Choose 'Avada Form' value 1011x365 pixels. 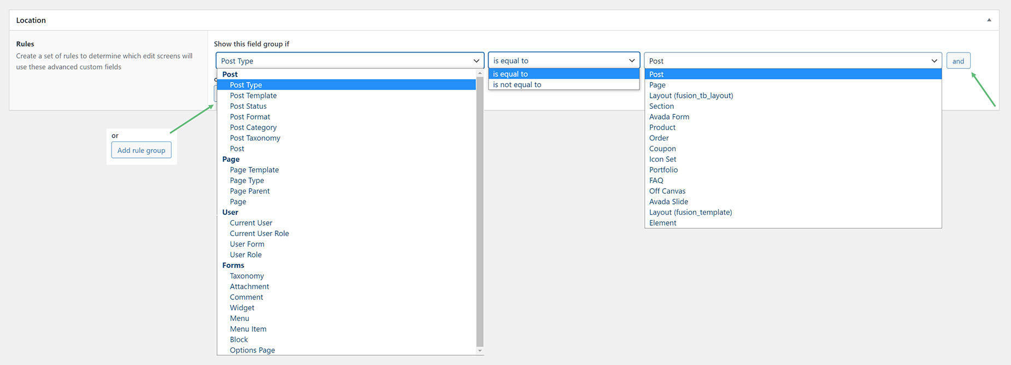793,117
